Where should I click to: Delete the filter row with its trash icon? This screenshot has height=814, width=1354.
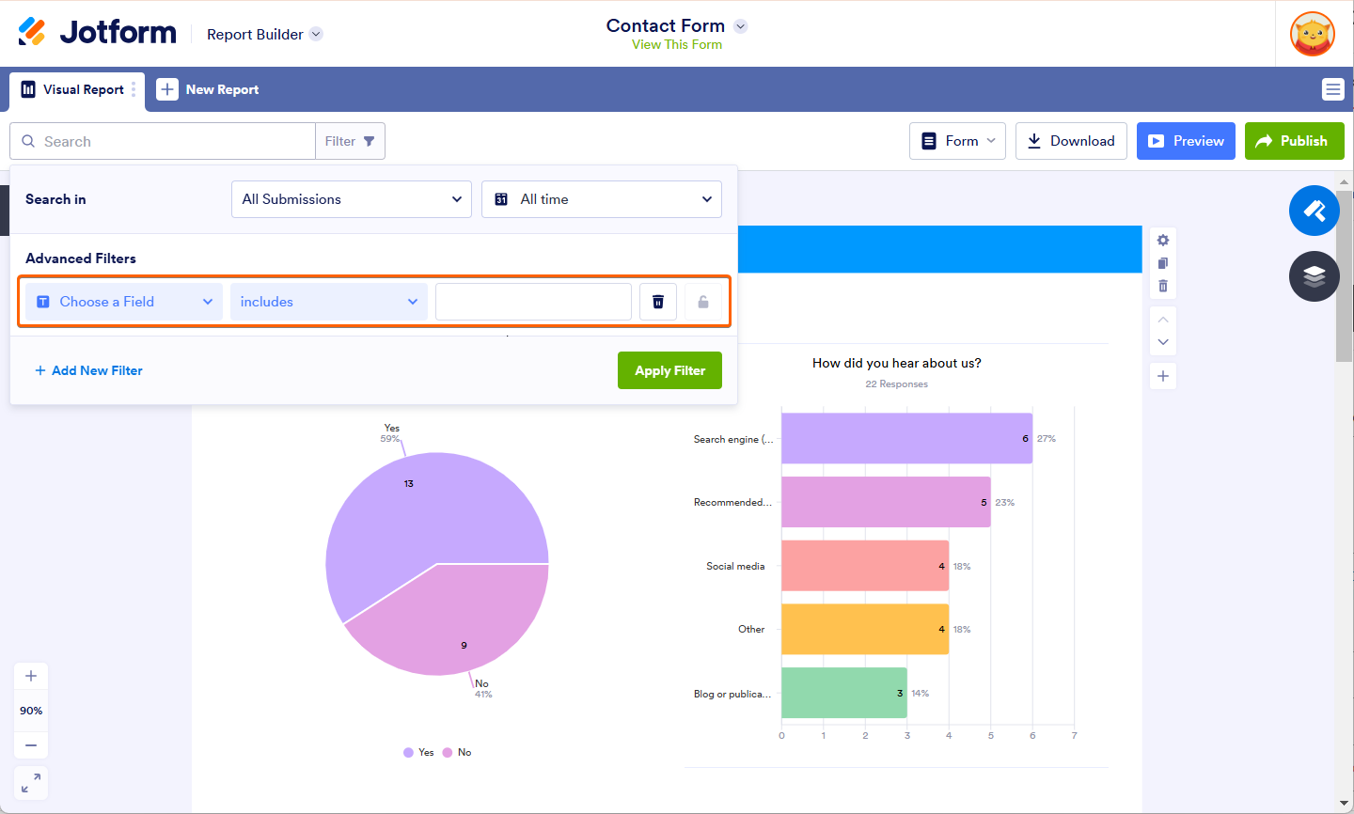click(658, 302)
